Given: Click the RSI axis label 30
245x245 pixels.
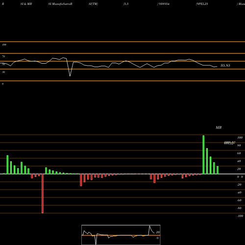Looking at the screenshot, I should (x=3, y=72).
